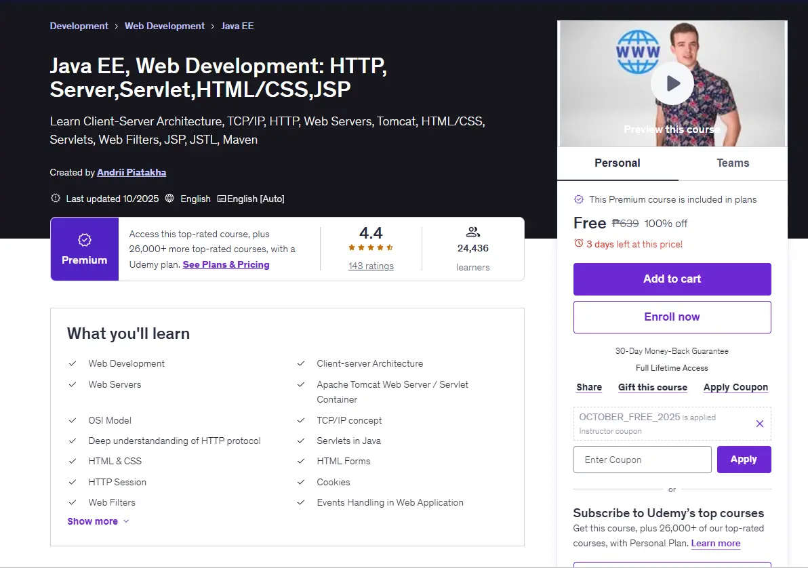Click 'Web Filters' list item
Image resolution: width=808 pixels, height=568 pixels.
click(112, 502)
